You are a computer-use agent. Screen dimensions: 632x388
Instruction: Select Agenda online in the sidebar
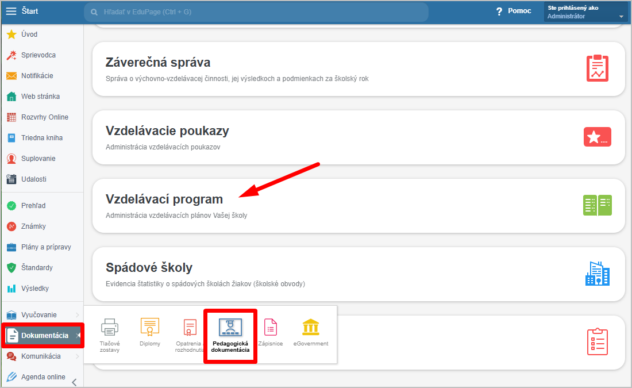[43, 377]
